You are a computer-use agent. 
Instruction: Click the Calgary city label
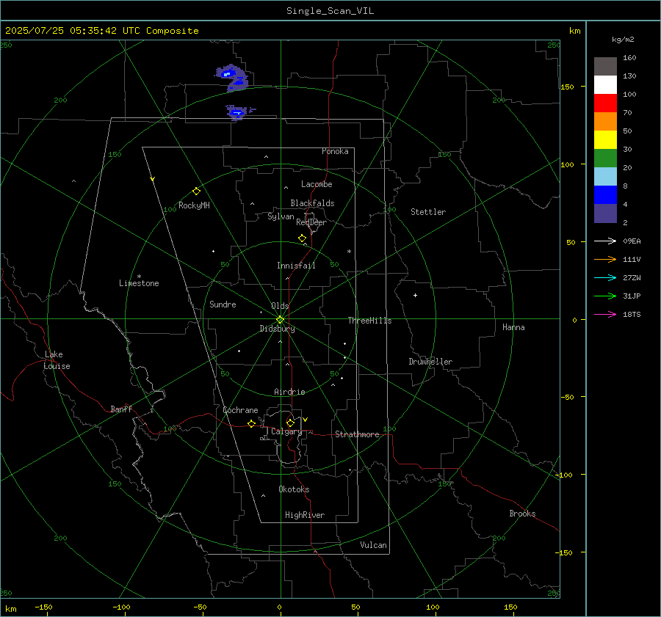[286, 431]
